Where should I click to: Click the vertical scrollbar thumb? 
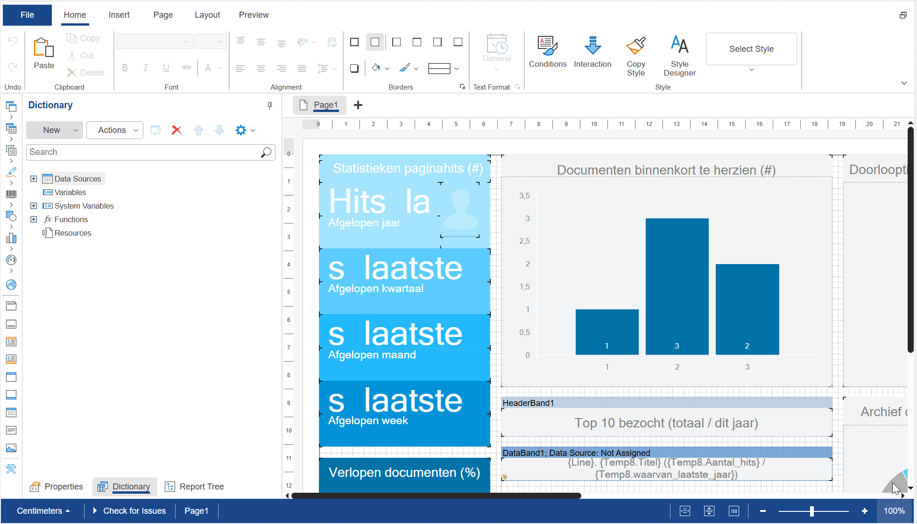(x=910, y=239)
